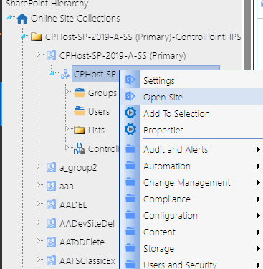This screenshot has height=269, width=263.
Task: Click folder icon beside Audit and Alerts
Action: point(130,149)
